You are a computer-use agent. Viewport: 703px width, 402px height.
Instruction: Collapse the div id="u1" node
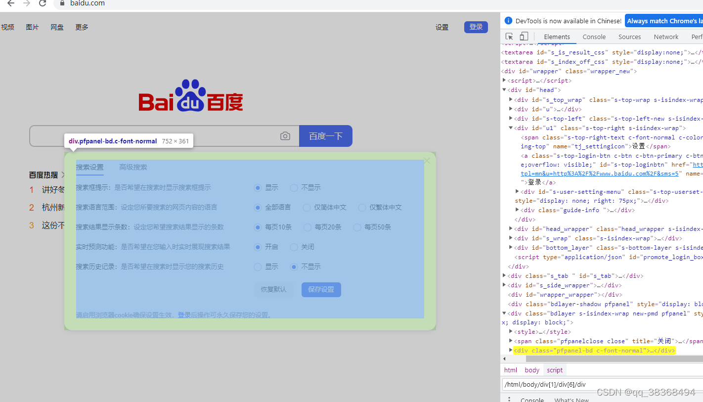(511, 128)
